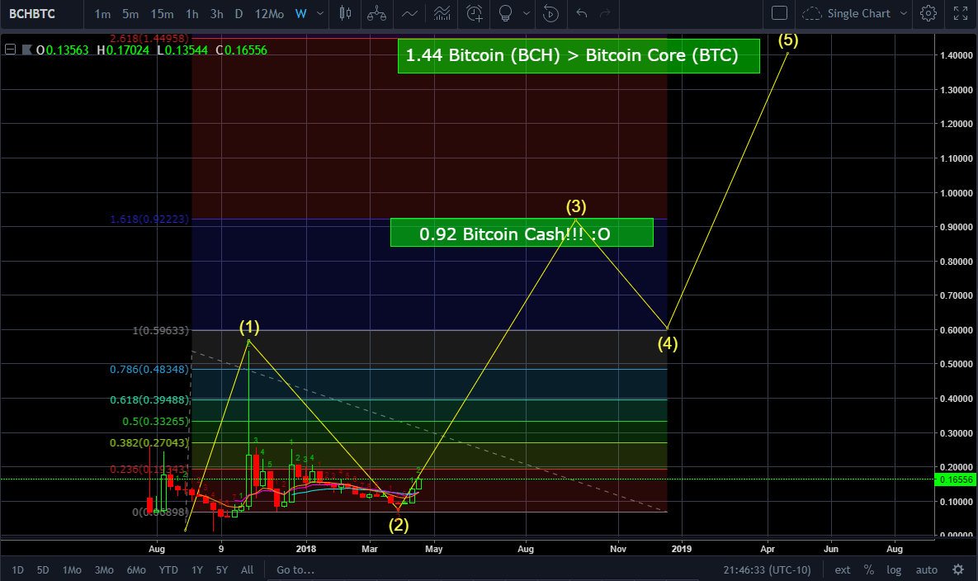Select Fibonacci level 2.618(1.44958) label
978x581 pixels.
[x=149, y=38]
